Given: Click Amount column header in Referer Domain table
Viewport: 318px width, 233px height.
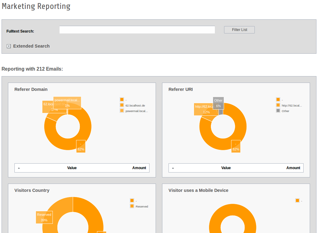Looking at the screenshot, I should (139, 168).
